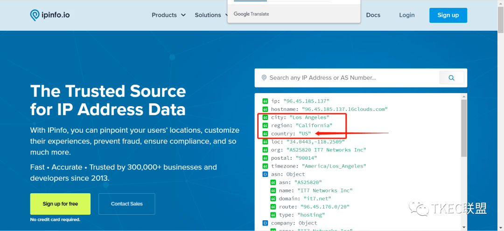This screenshot has width=504, height=231.
Task: Click the quote icon beside city row
Action: click(265, 117)
